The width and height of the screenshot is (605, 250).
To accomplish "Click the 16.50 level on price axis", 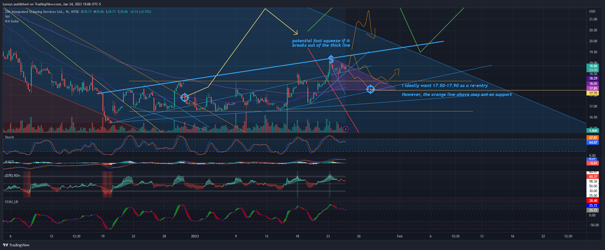I will [x=593, y=117].
